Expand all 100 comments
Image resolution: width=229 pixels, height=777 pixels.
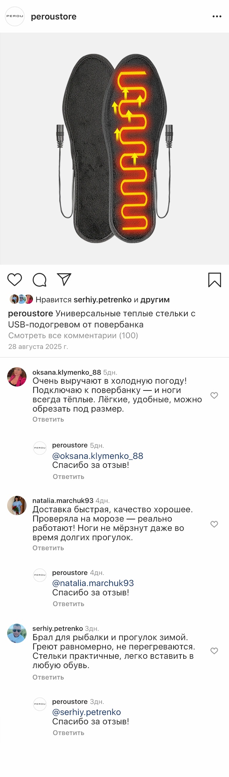pos(73,336)
